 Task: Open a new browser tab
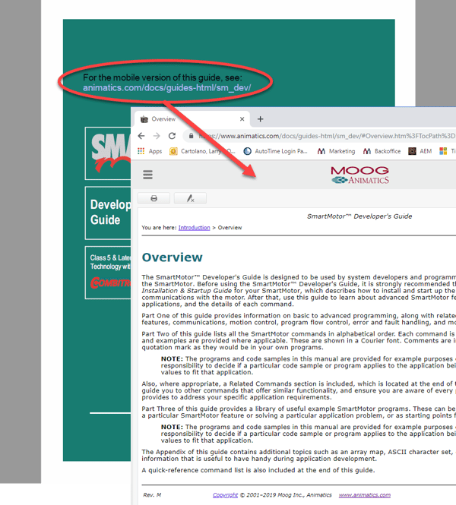(261, 119)
